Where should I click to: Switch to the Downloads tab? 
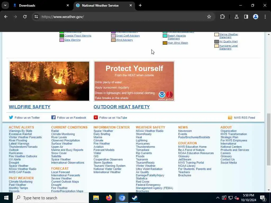click(41, 5)
